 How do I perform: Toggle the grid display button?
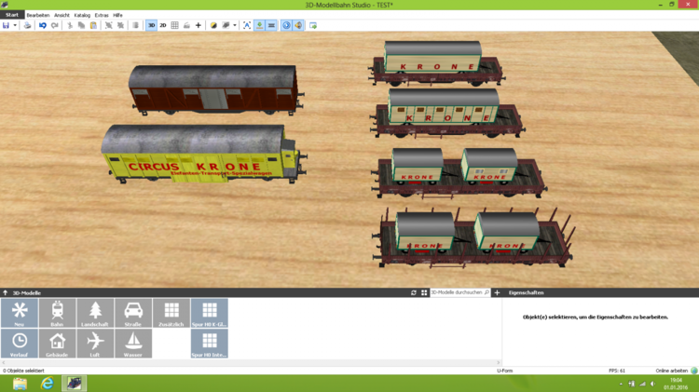174,25
